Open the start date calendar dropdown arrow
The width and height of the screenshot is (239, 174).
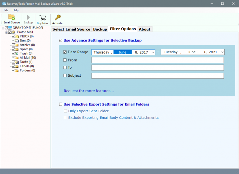(x=153, y=52)
